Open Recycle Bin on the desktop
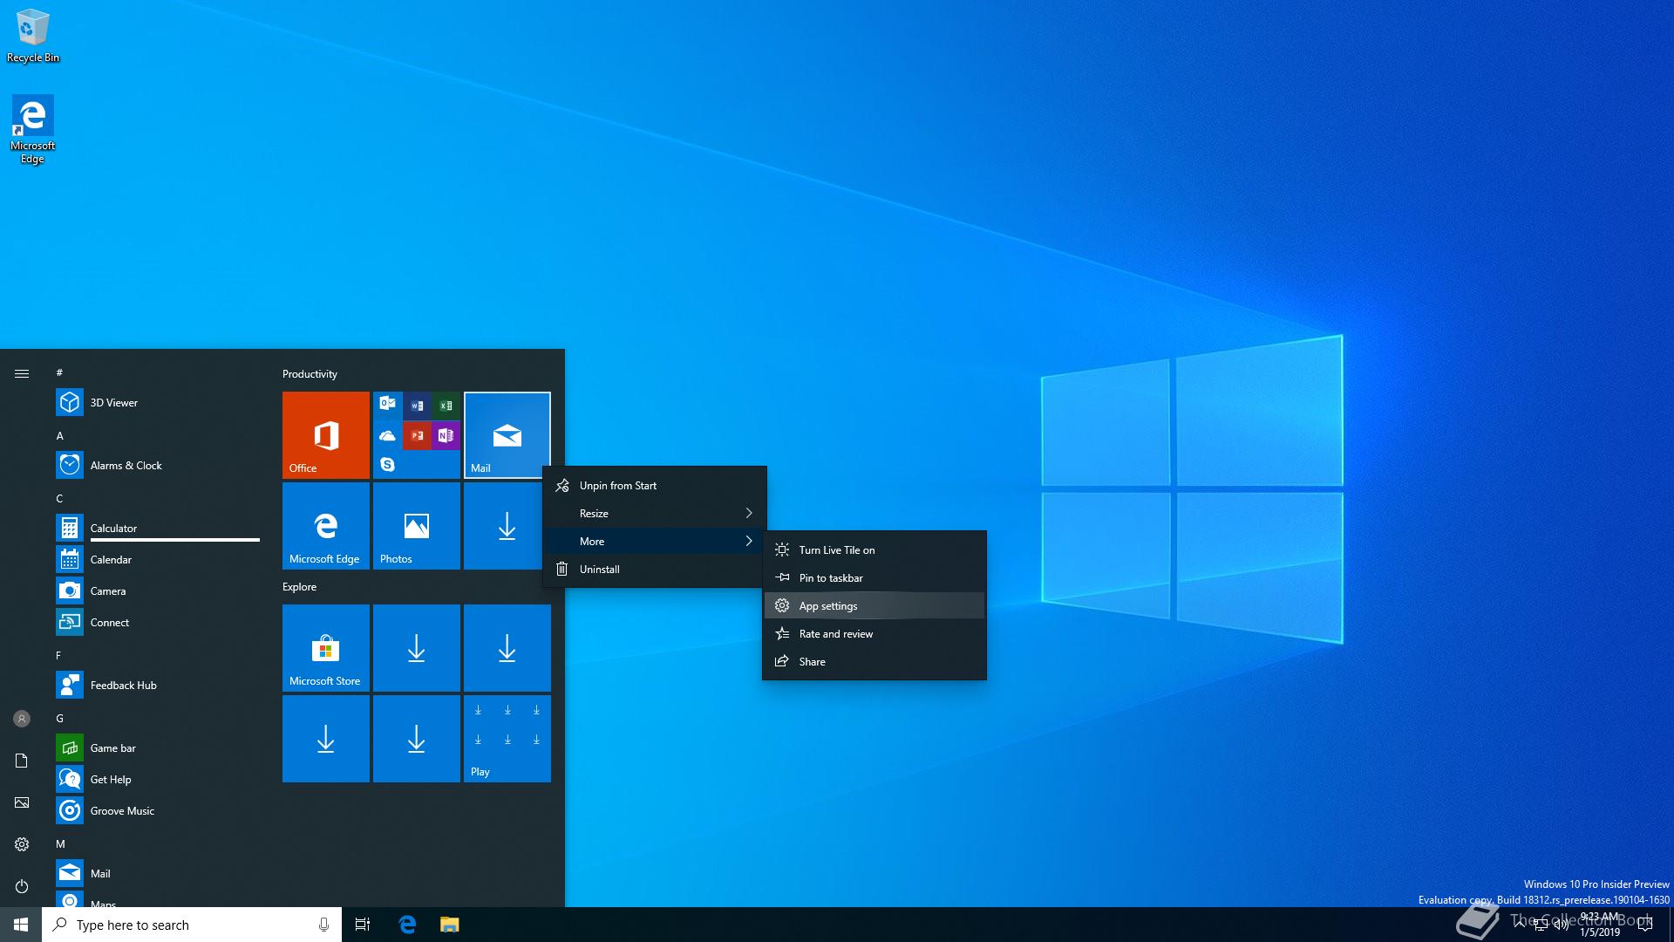The image size is (1674, 942). pyautogui.click(x=33, y=36)
